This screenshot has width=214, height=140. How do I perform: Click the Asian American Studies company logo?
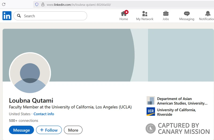click(x=151, y=101)
